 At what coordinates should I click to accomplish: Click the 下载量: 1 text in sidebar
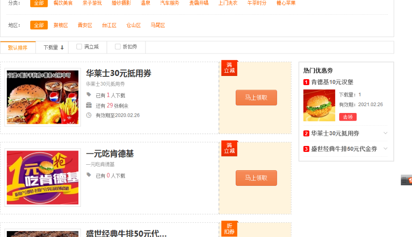pyautogui.click(x=350, y=95)
